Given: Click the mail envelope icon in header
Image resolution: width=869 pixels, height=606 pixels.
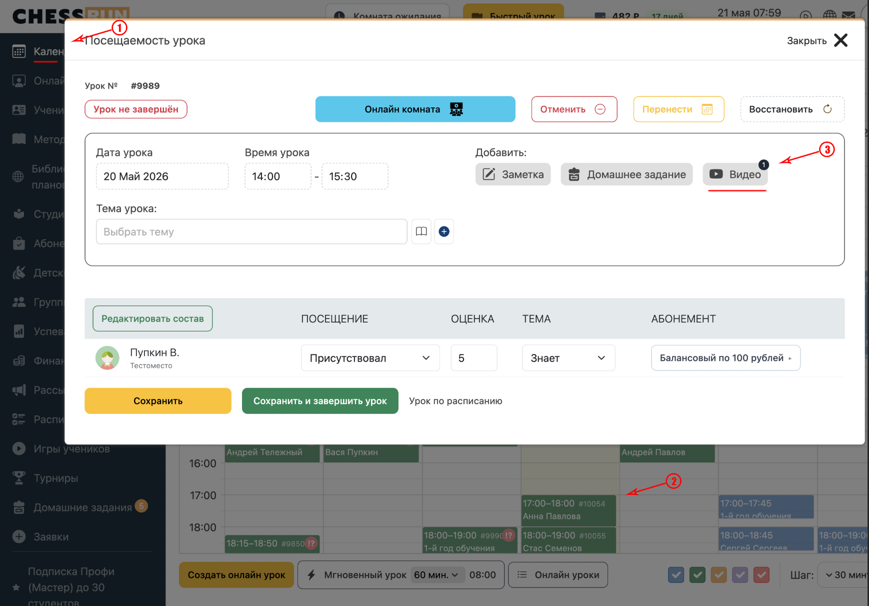Looking at the screenshot, I should click(x=848, y=15).
